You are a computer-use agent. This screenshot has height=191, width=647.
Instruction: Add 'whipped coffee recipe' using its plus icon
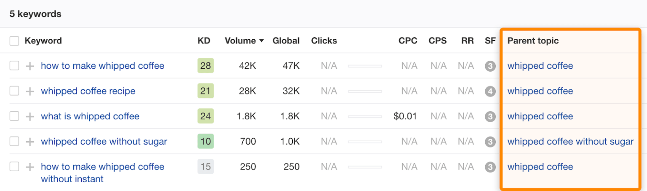click(x=29, y=91)
